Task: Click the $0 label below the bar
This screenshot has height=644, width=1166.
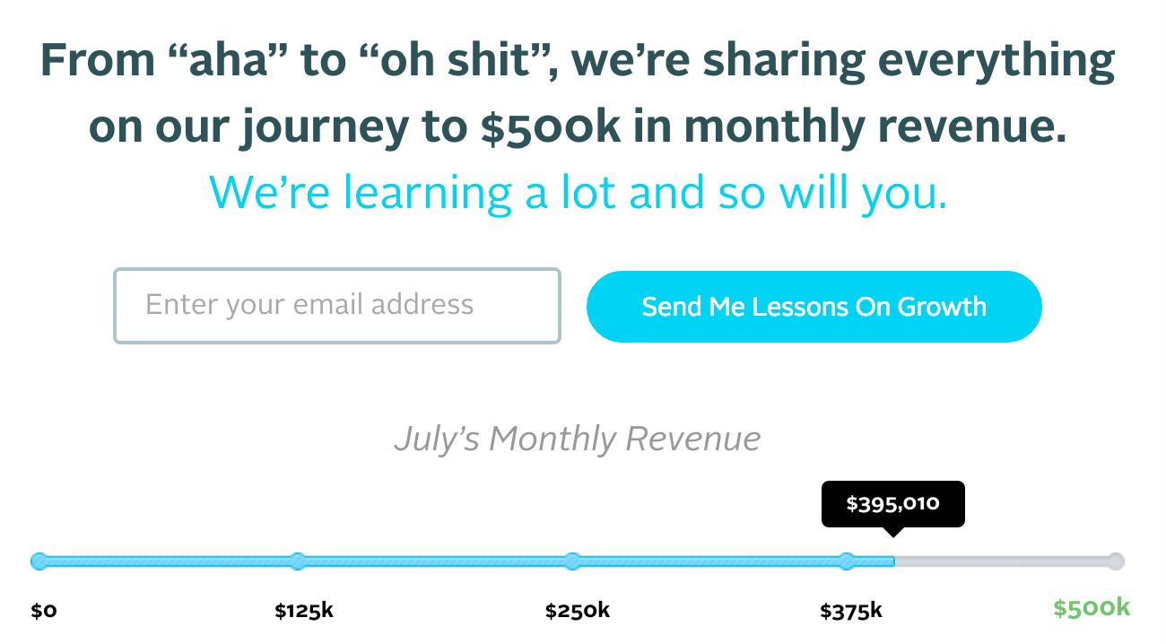Action: (44, 612)
